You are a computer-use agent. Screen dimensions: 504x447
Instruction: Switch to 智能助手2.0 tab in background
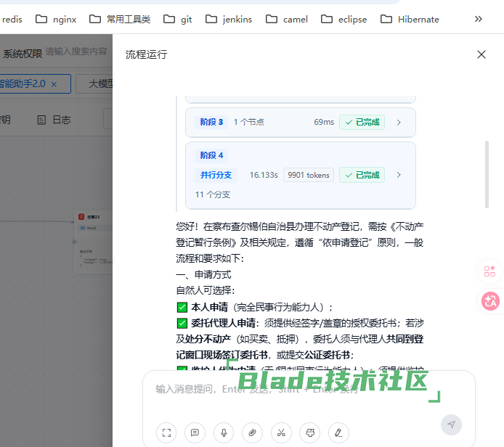[23, 84]
